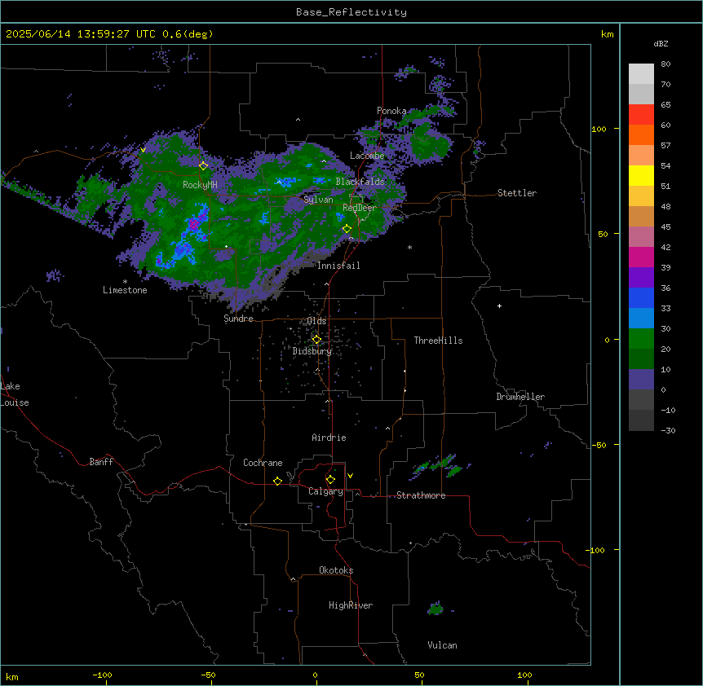The image size is (703, 686).
Task: Click the km unit label at the bottom left
Action: 12,676
